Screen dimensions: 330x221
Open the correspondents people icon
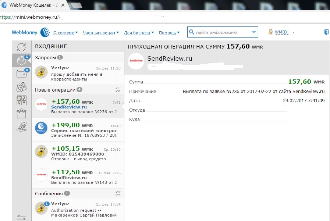click(x=21, y=87)
